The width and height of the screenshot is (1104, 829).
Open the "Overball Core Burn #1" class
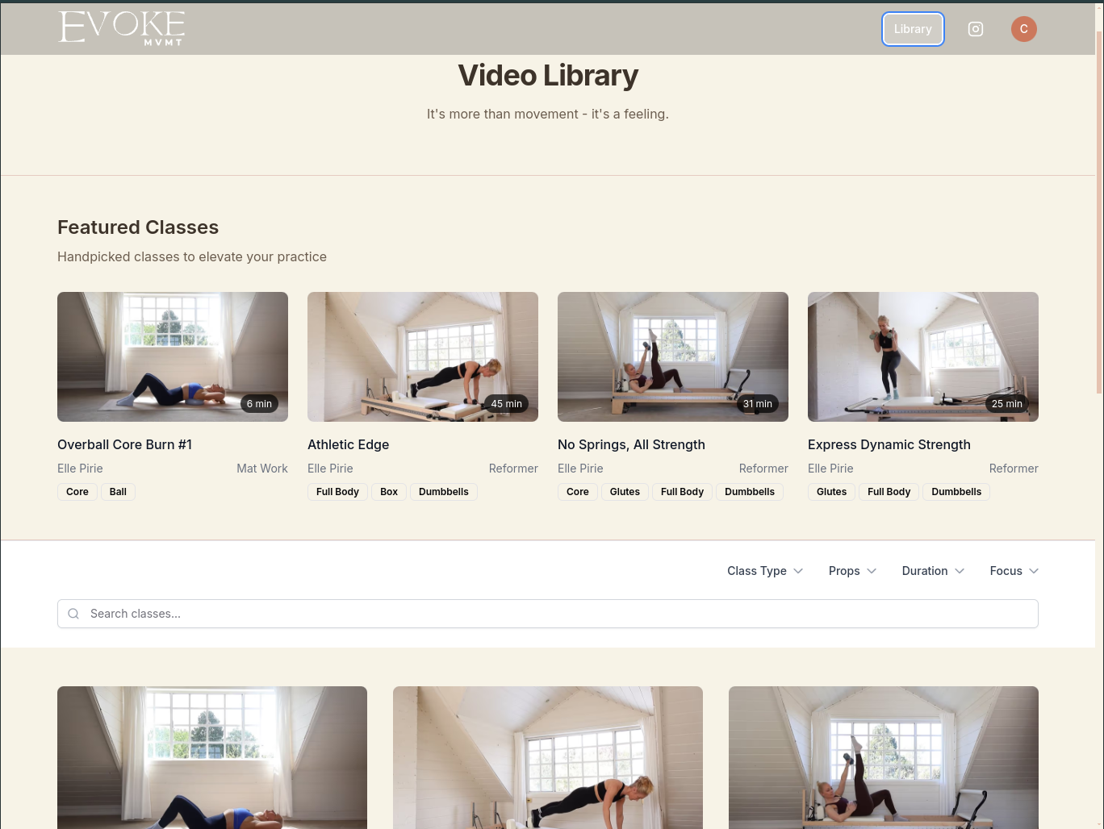124,444
